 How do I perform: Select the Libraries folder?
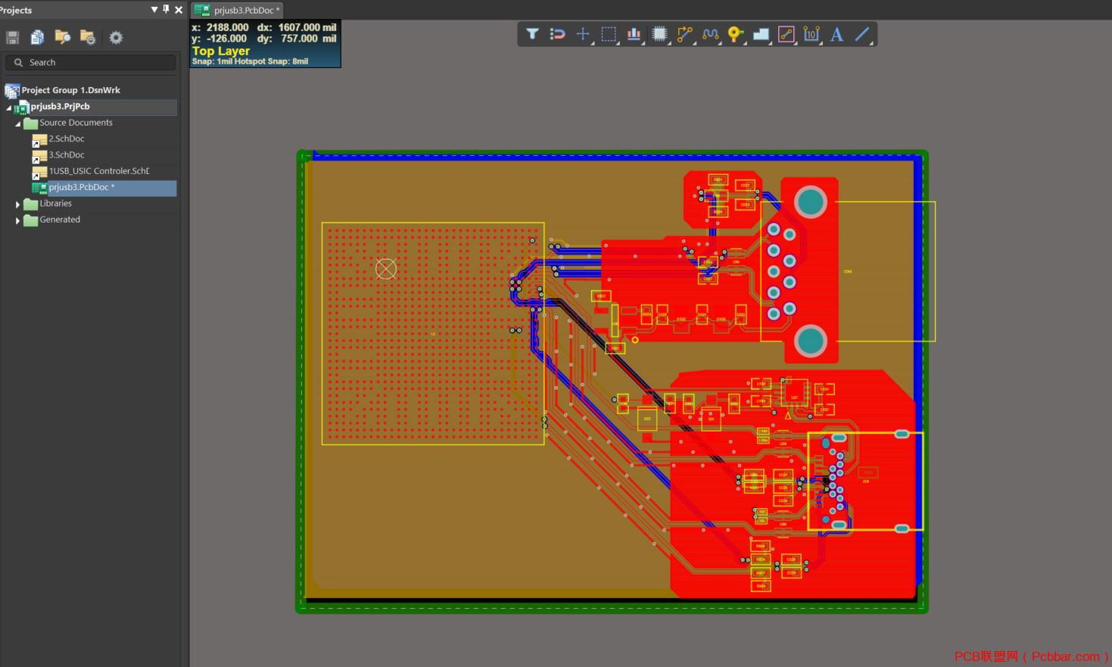click(x=55, y=204)
